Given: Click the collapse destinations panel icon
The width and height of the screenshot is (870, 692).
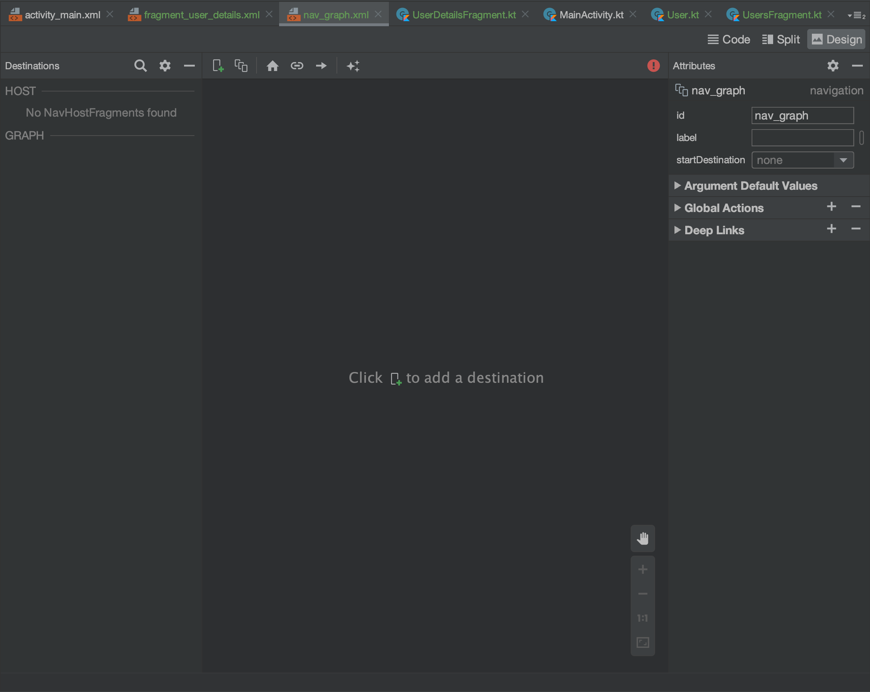Looking at the screenshot, I should click(x=189, y=66).
